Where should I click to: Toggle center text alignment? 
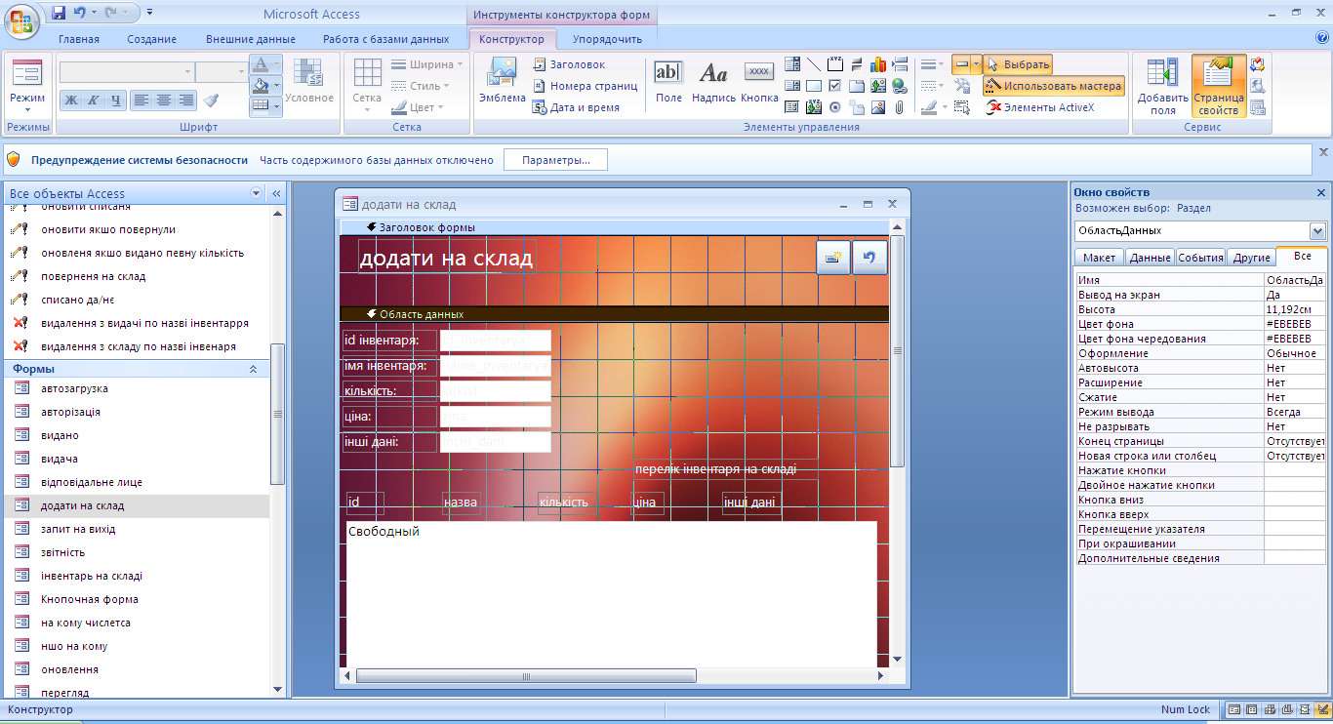164,100
